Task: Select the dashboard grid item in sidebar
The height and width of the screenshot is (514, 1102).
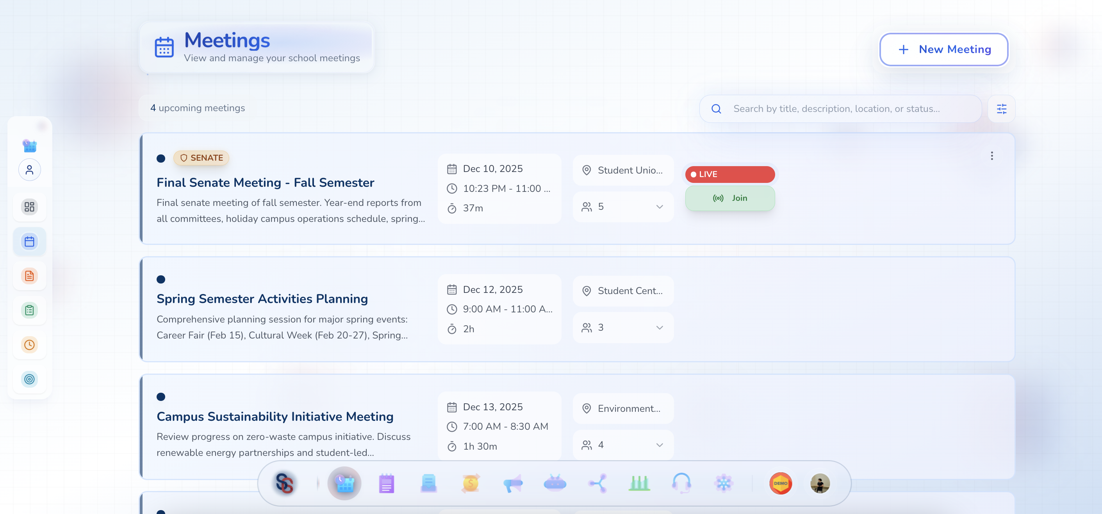Action: (x=30, y=207)
